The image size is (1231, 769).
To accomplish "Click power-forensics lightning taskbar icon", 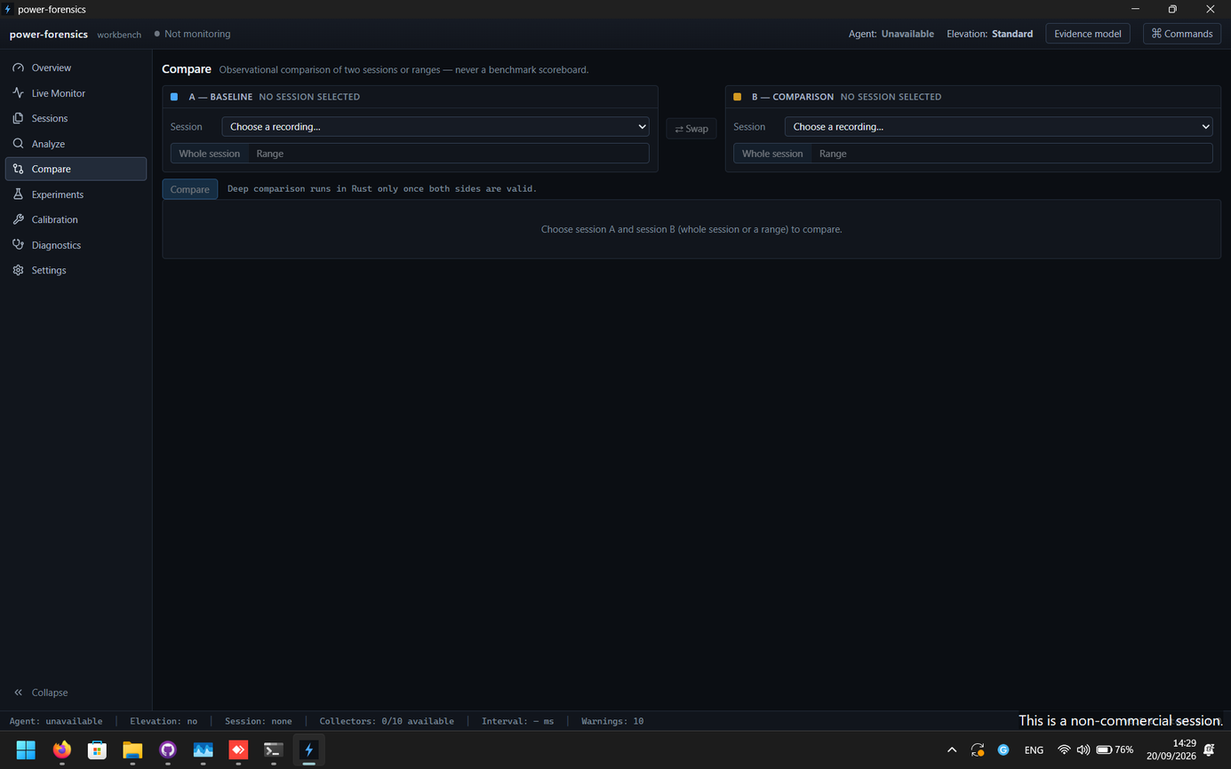I will pyautogui.click(x=309, y=750).
